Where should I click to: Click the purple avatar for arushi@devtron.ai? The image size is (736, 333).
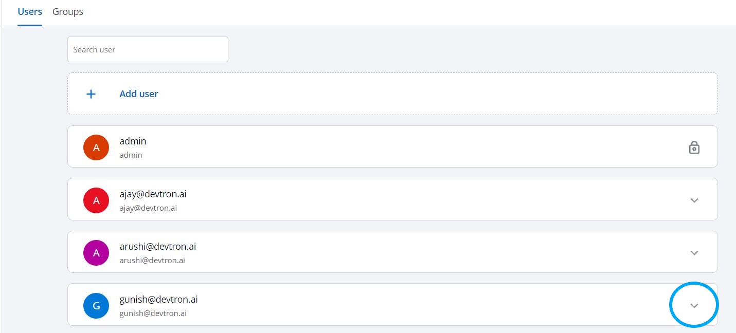96,253
